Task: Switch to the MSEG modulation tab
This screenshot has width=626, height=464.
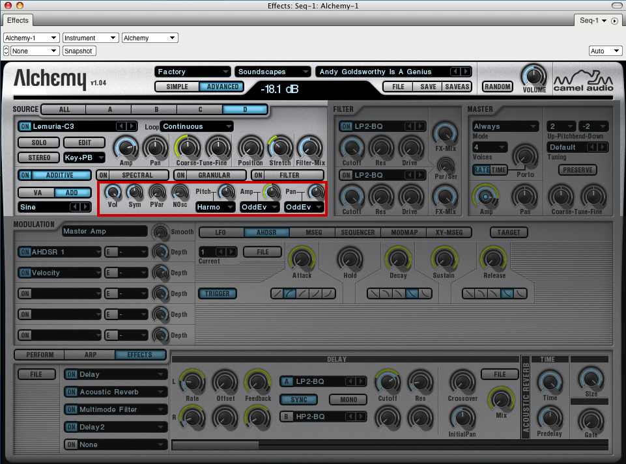Action: coord(314,232)
